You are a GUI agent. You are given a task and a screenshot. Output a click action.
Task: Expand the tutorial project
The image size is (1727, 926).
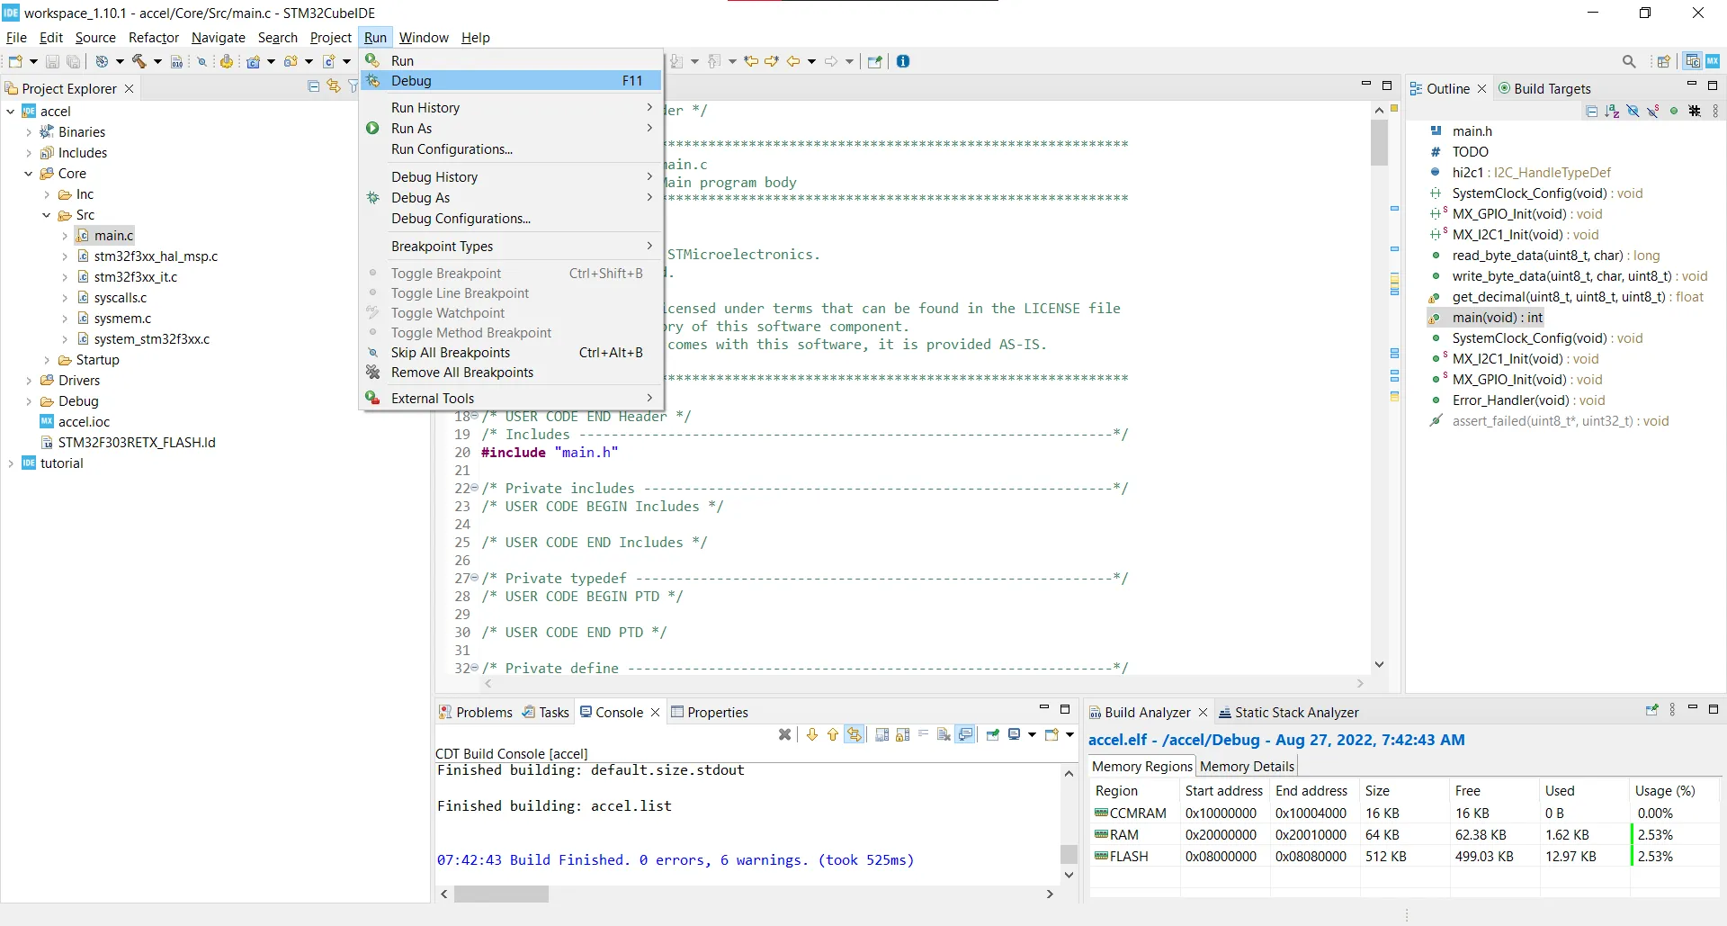point(11,463)
